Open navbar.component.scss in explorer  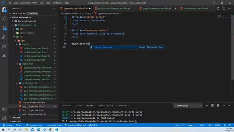35,52
